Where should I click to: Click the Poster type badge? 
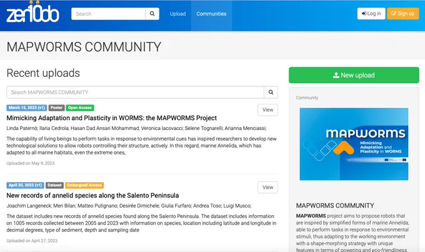tap(57, 108)
